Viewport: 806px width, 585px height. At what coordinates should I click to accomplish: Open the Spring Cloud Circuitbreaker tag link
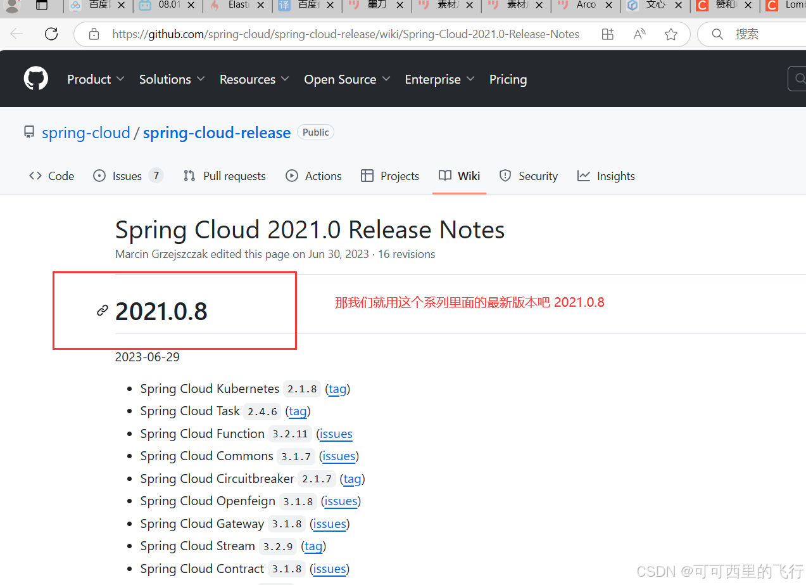pyautogui.click(x=353, y=479)
